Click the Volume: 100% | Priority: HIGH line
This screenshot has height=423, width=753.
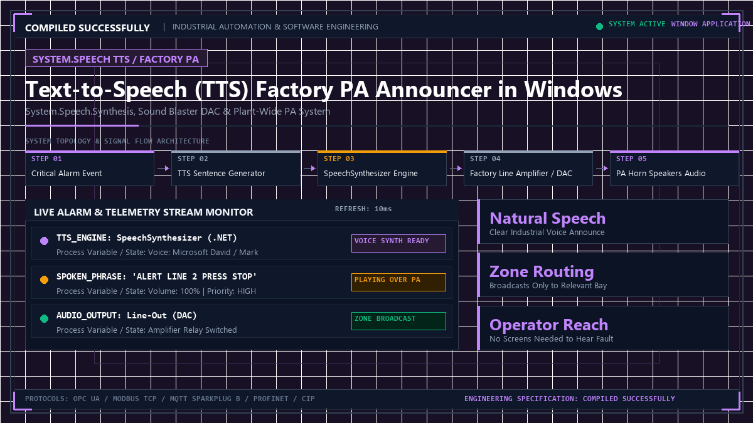point(156,291)
